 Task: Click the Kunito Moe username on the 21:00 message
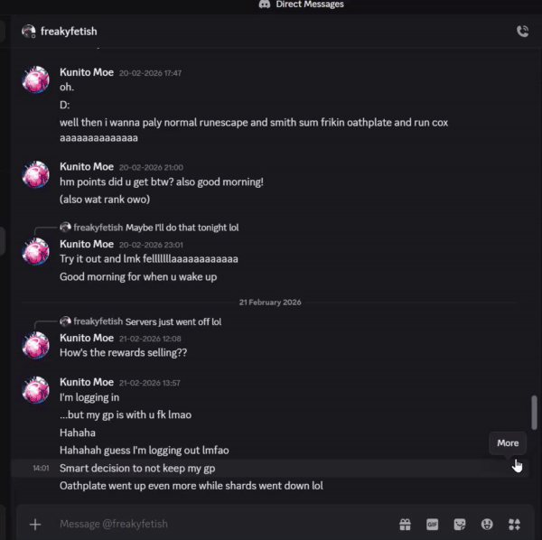tap(87, 167)
